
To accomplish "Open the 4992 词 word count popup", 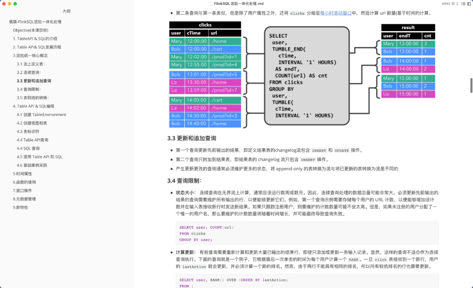I will tap(450, 4).
